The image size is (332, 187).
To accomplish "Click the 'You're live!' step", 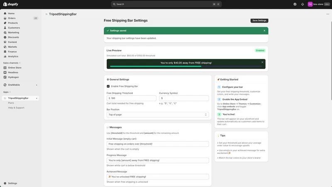I will 229,114.
